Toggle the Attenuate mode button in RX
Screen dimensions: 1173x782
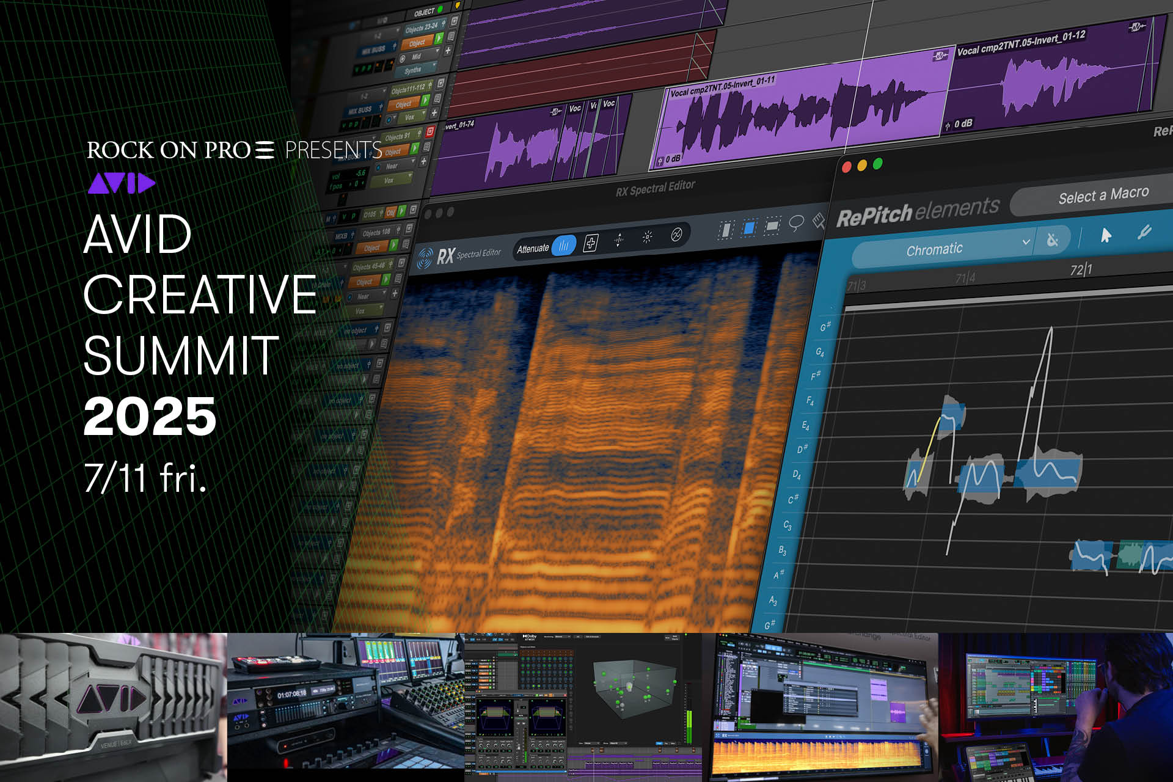[x=563, y=246]
